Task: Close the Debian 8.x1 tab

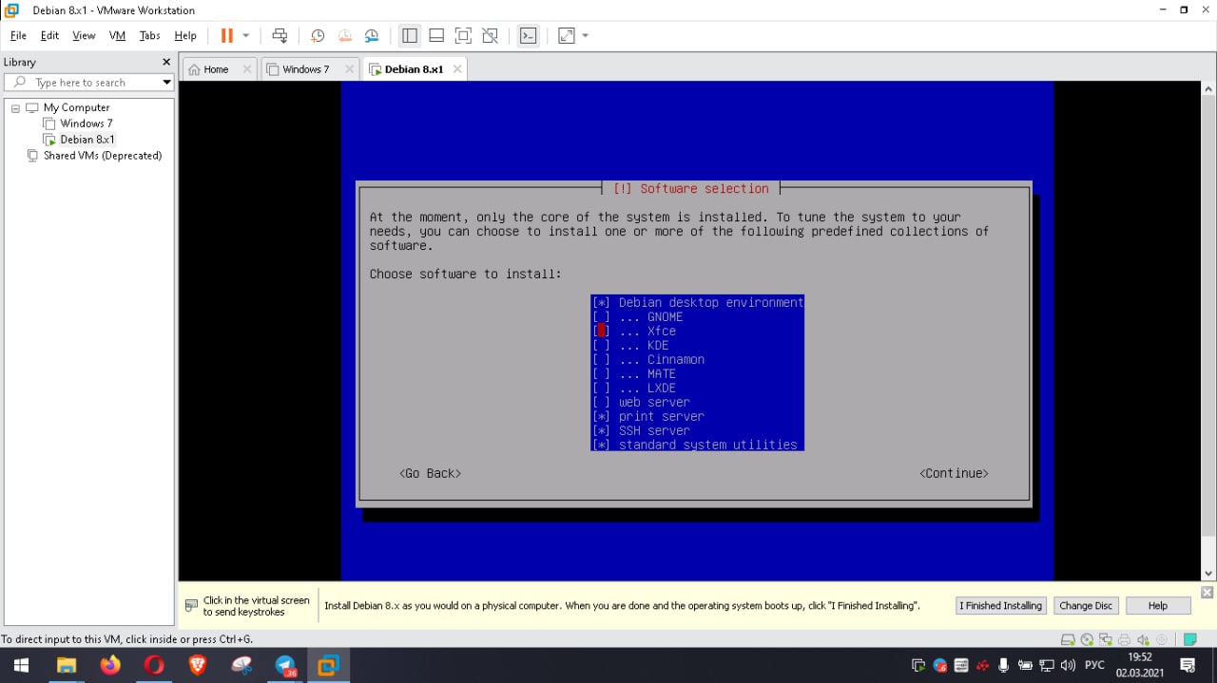Action: tap(457, 69)
